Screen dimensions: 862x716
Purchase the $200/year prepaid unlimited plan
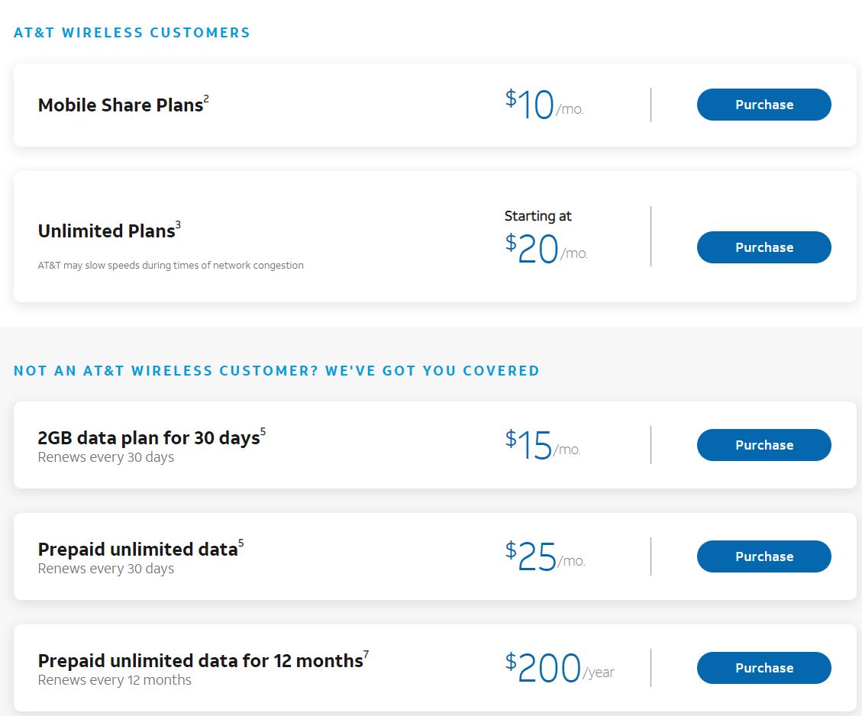point(764,668)
